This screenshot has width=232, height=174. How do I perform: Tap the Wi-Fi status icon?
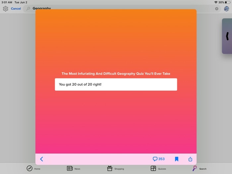coord(216,2)
